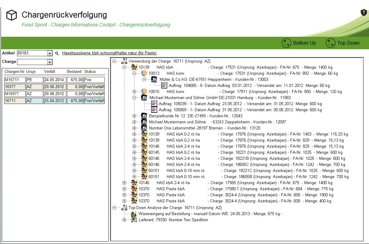369x244 pixels.
Task: Click the order document icon for Auftrag 104685
Action: coord(164,85)
